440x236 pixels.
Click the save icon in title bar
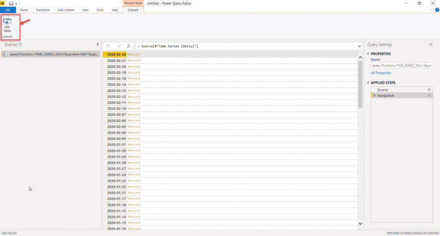pos(11,3)
